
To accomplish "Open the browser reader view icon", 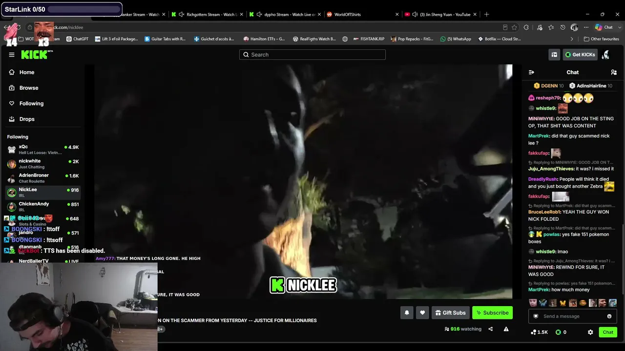I will (505, 27).
